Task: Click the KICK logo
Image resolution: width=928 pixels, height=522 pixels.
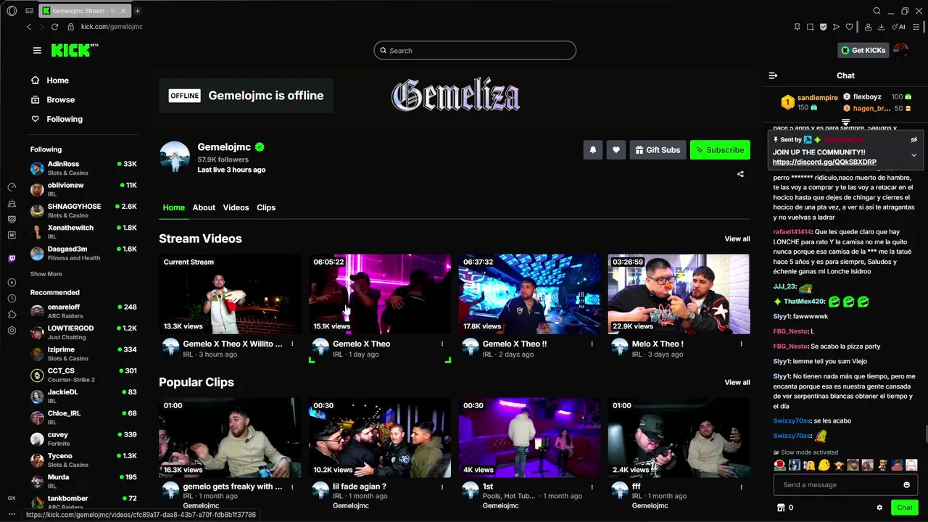Action: click(x=75, y=50)
